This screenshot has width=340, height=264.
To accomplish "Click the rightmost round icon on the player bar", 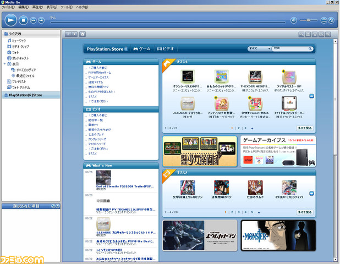I will click(331, 20).
